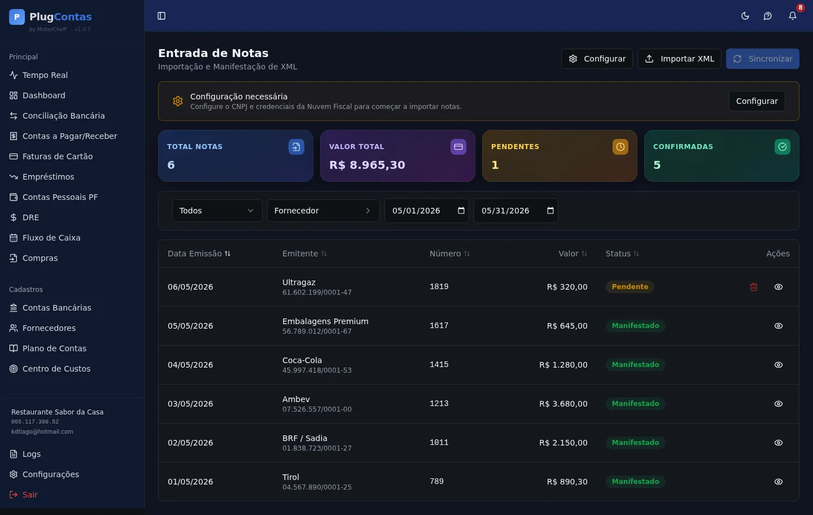The width and height of the screenshot is (813, 515).
Task: Click end date field 05/31/2026
Action: tap(516, 211)
